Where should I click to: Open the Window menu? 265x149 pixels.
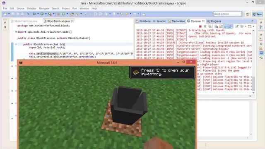click(84, 8)
